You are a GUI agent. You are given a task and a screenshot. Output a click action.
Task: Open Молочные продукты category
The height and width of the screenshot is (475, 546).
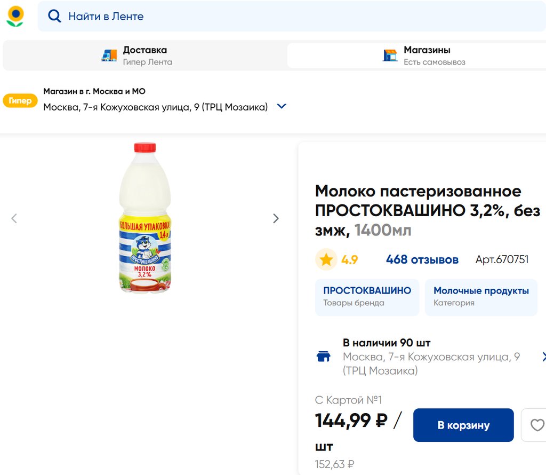(481, 297)
